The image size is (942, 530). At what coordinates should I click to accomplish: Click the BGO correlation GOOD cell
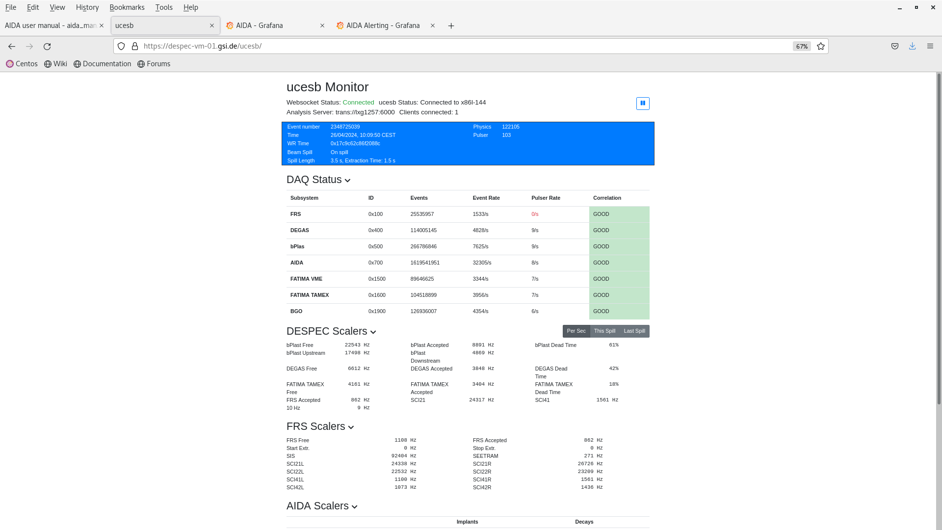619,312
